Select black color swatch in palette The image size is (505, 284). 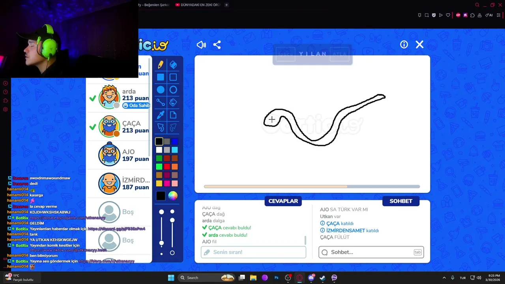click(159, 141)
